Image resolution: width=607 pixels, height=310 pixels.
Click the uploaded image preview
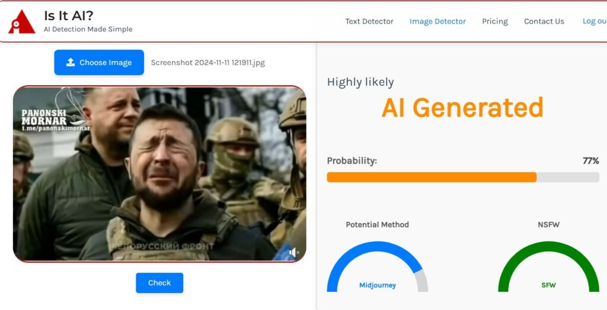point(159,174)
